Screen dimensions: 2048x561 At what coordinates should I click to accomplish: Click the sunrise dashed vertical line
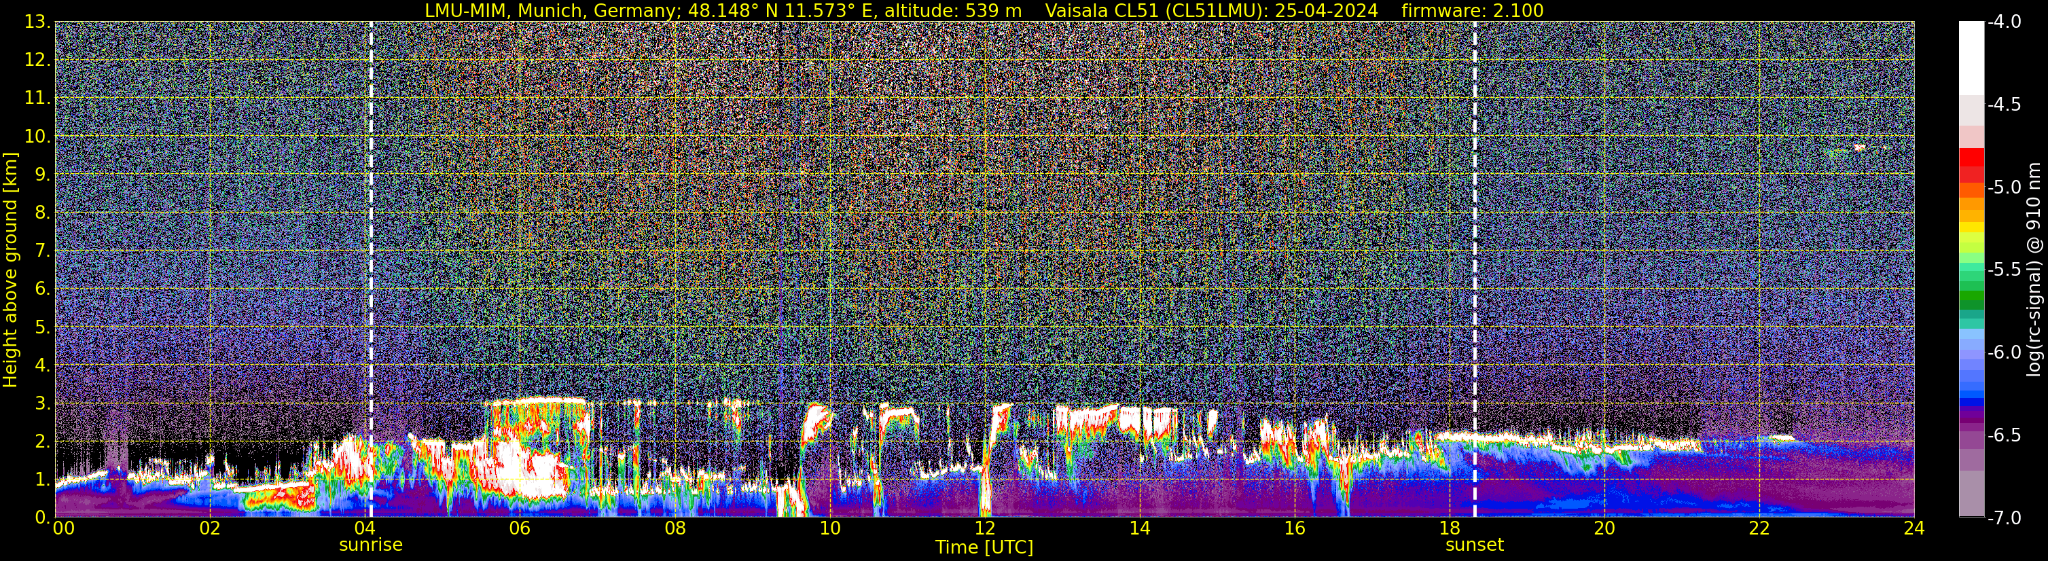coord(372,270)
